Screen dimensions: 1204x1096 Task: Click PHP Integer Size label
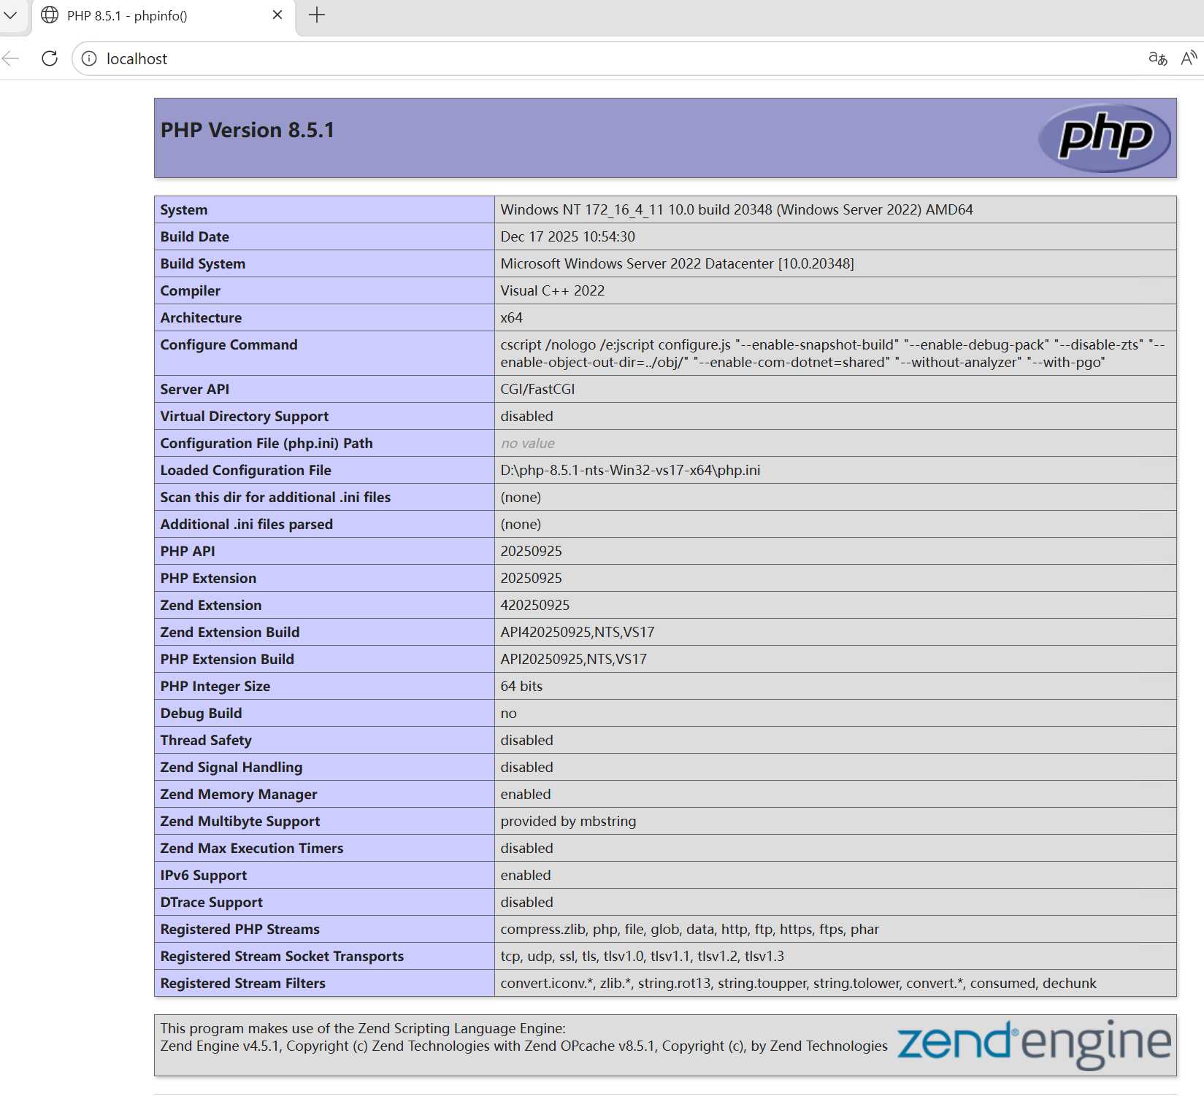click(x=215, y=687)
